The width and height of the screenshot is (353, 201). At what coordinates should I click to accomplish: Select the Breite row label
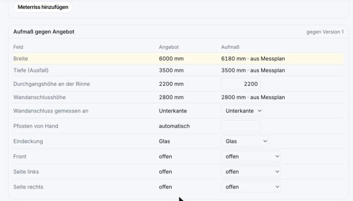[x=21, y=59]
